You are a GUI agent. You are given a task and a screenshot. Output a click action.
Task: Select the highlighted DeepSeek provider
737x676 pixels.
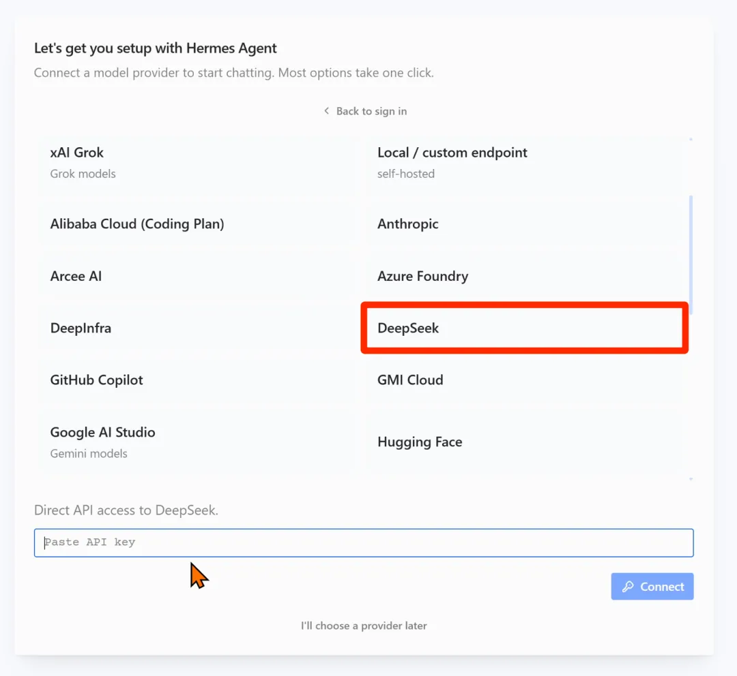[x=524, y=328]
